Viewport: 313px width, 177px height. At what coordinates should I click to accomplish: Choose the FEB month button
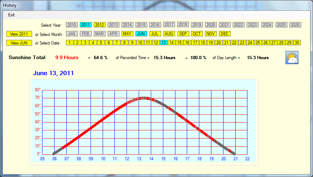86,34
